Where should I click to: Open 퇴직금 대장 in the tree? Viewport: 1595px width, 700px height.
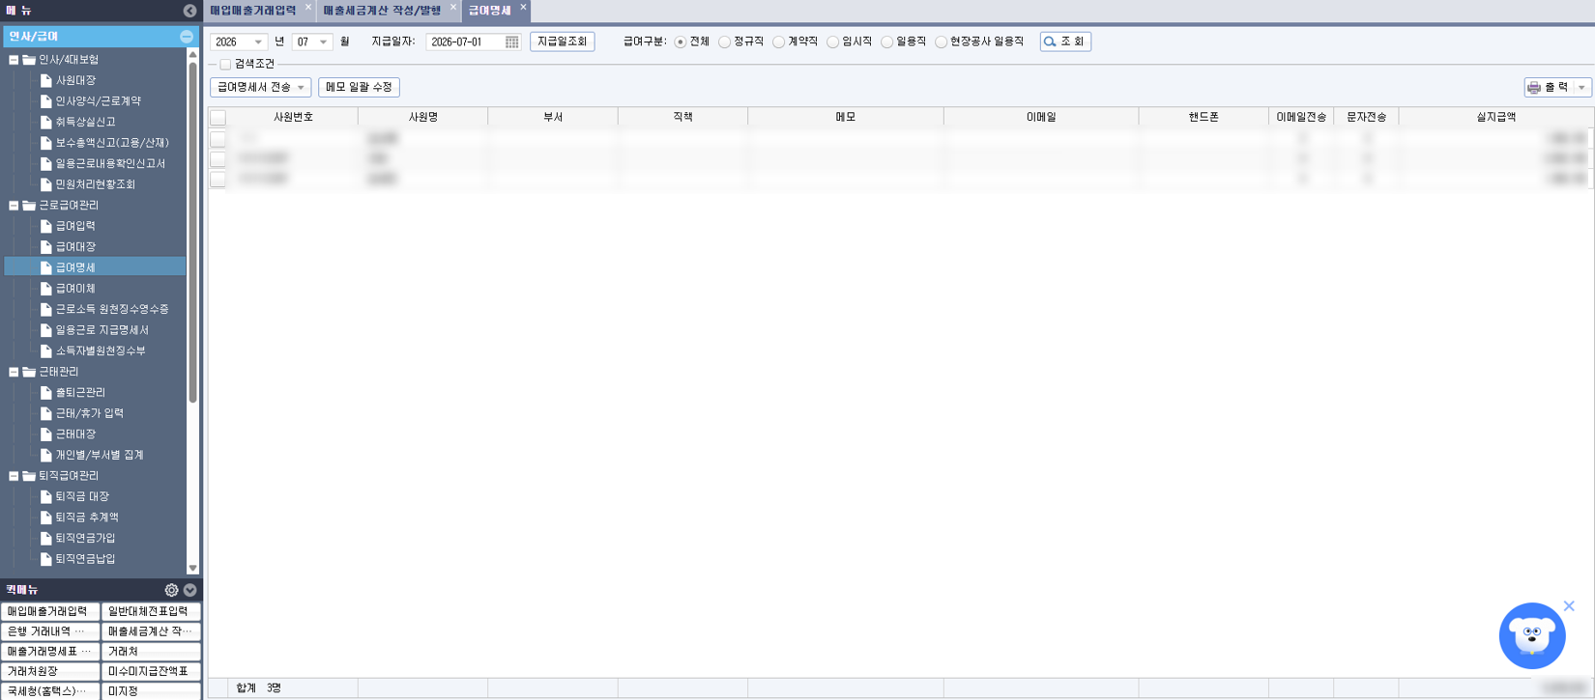pyautogui.click(x=82, y=496)
